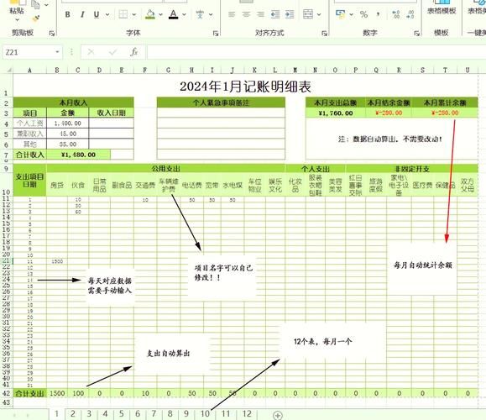This screenshot has width=486, height=420.
Task: Click inside the formula bar
Action: tap(316, 52)
